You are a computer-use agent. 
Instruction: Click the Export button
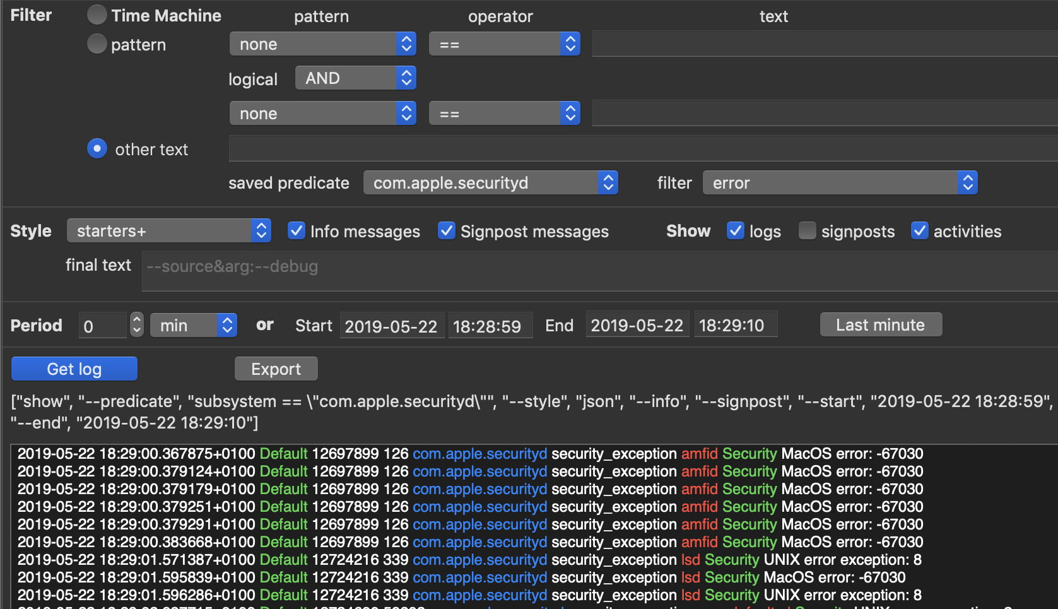pyautogui.click(x=276, y=369)
